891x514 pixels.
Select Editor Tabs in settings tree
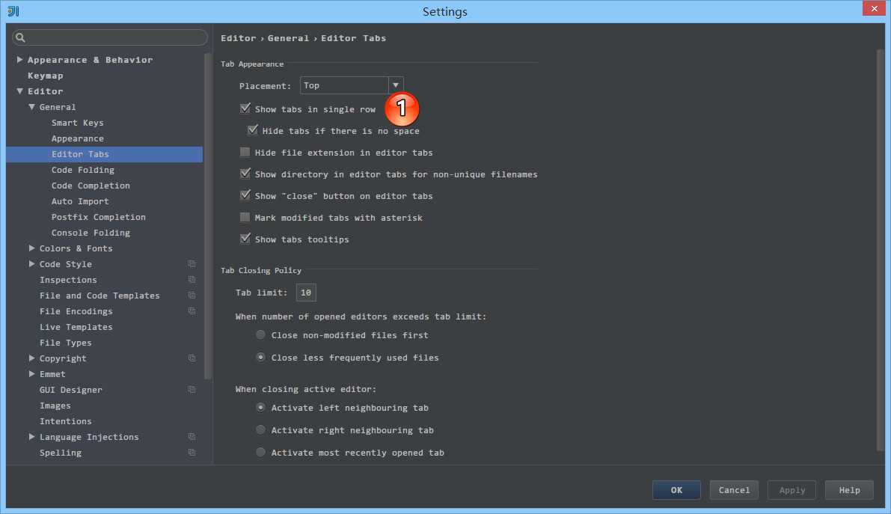(x=104, y=154)
